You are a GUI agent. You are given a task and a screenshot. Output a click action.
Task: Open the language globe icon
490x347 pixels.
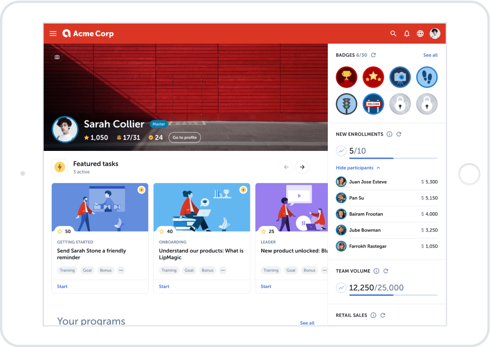tap(420, 34)
